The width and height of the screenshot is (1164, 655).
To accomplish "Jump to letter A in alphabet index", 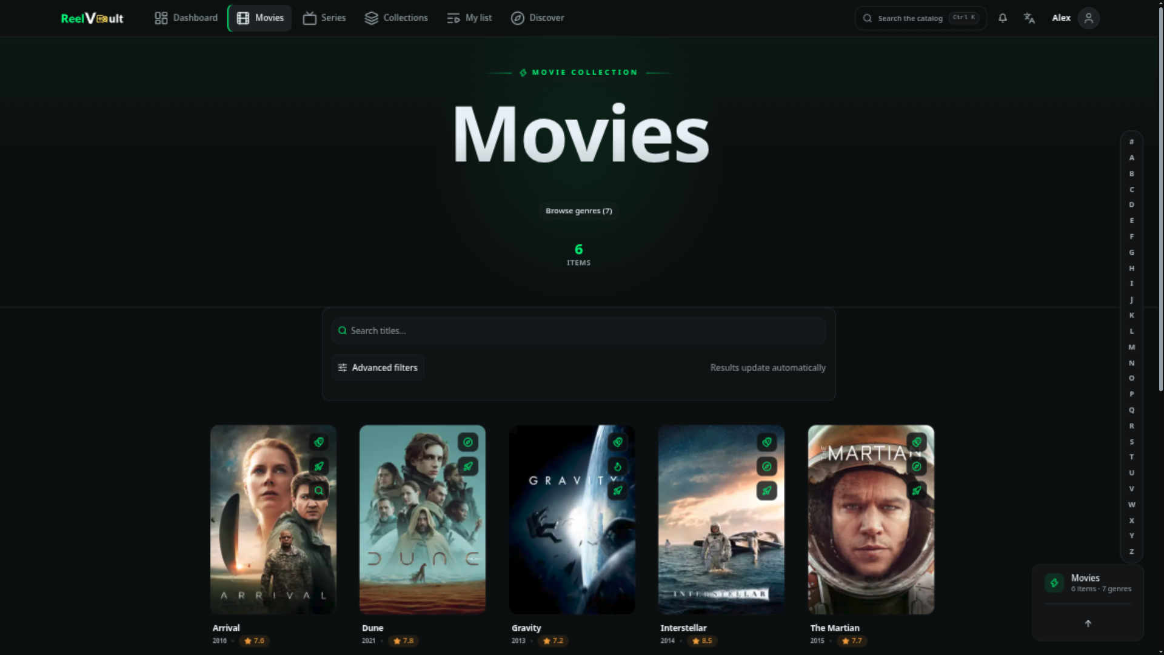I will pos(1132,158).
